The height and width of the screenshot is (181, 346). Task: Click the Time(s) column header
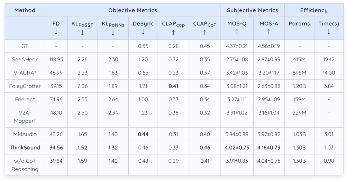coord(328,28)
